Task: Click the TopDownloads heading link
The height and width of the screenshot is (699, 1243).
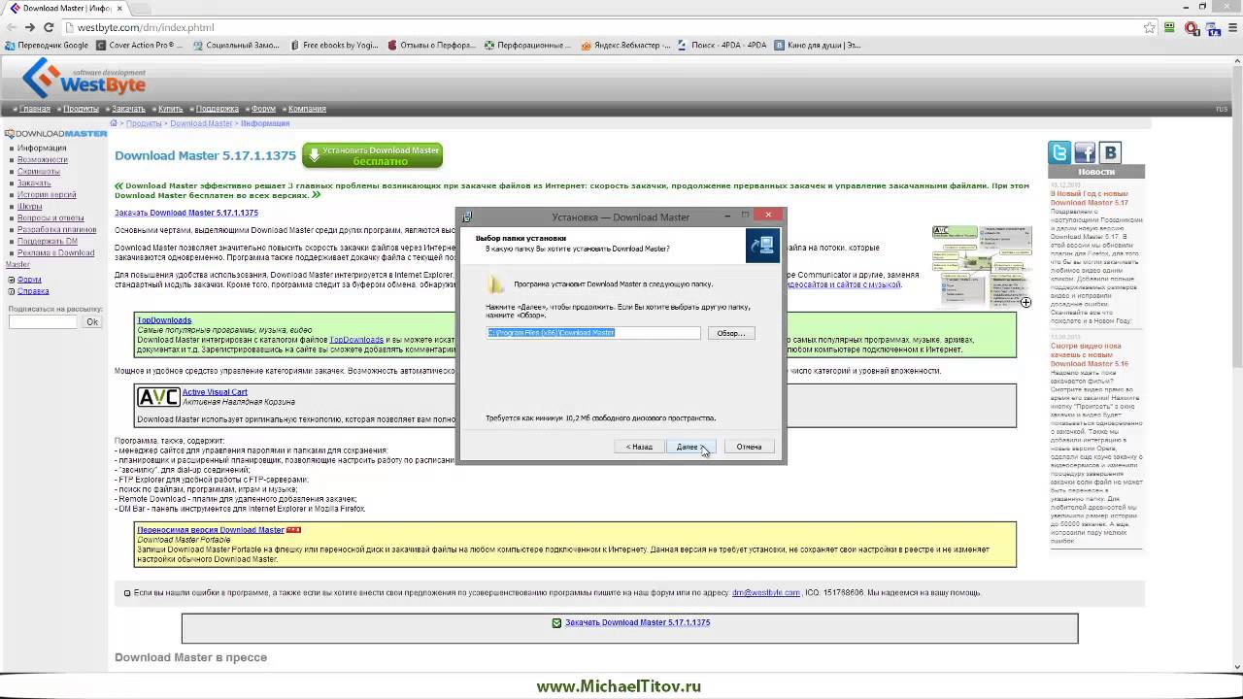Action: click(164, 320)
